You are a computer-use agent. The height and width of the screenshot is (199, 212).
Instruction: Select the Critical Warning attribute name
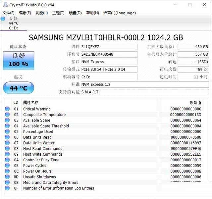(37, 109)
